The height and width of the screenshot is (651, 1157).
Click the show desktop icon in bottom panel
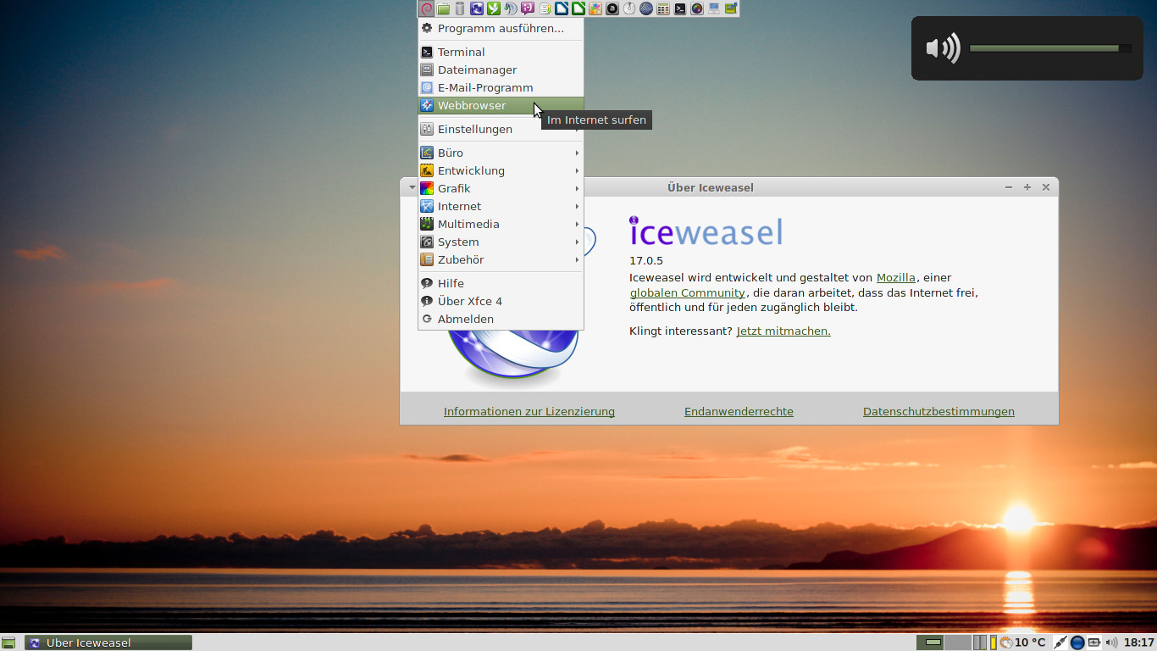tap(8, 643)
